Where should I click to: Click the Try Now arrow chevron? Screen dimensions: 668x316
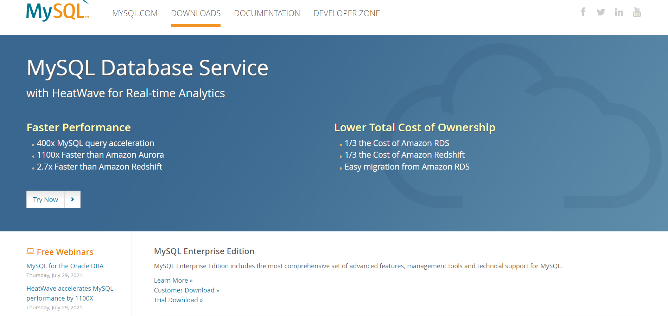click(72, 199)
